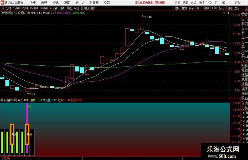Open the 版面 menu

[x=186, y=3]
